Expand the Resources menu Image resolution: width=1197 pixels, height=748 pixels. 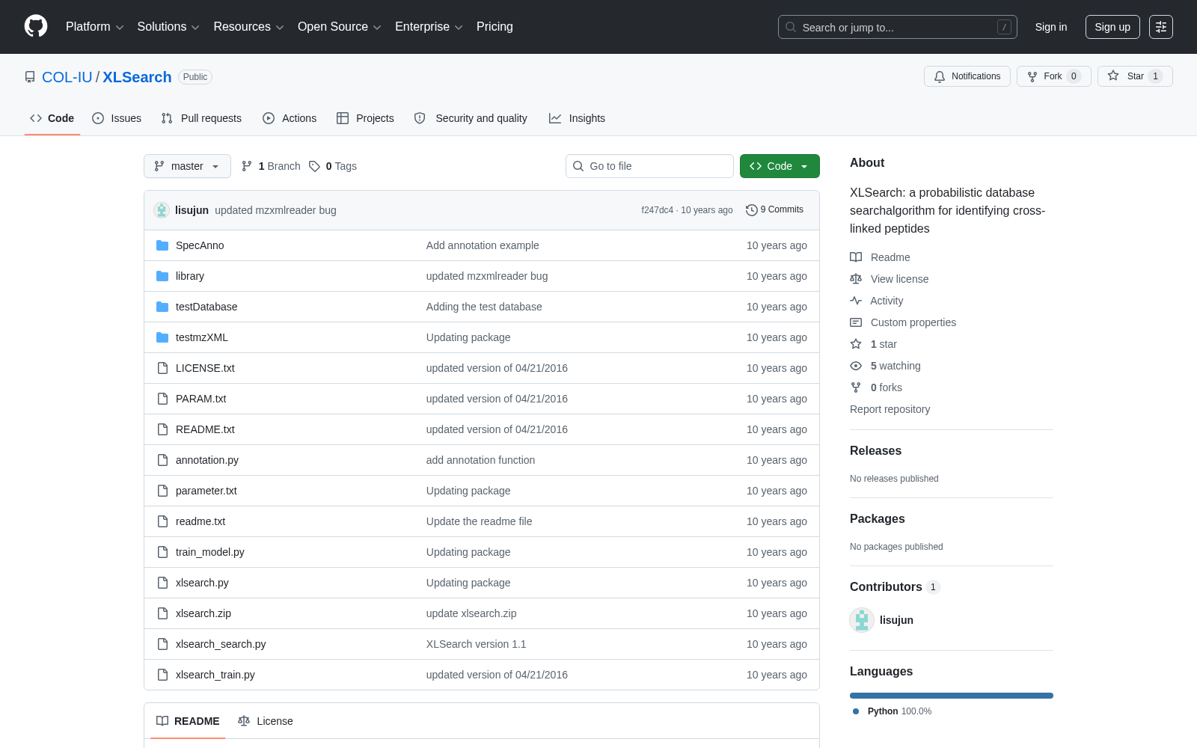(248, 27)
